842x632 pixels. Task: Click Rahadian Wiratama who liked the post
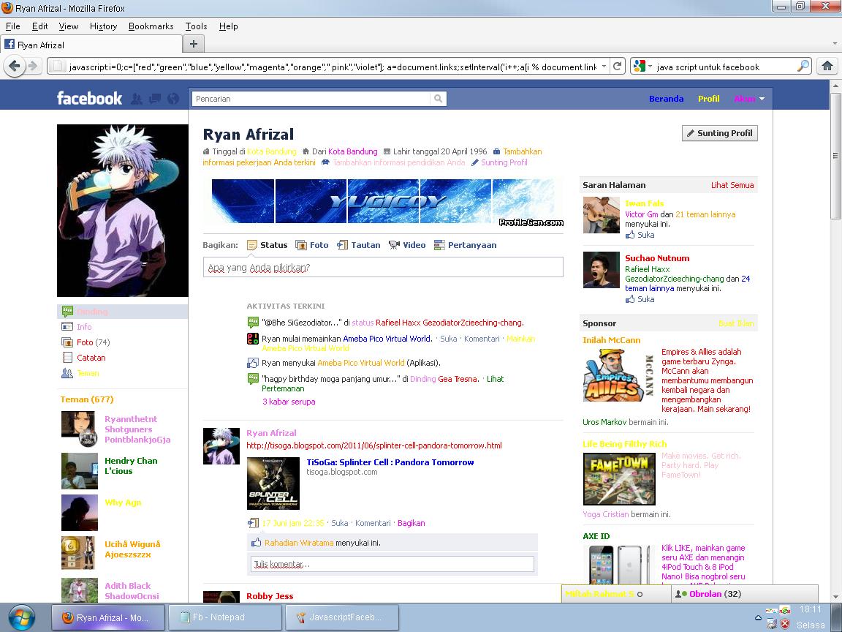click(298, 543)
